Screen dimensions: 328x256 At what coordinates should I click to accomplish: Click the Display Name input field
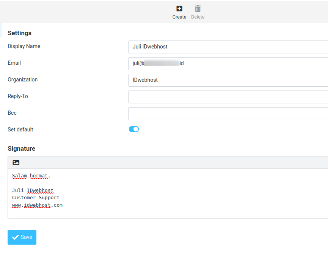click(x=228, y=47)
